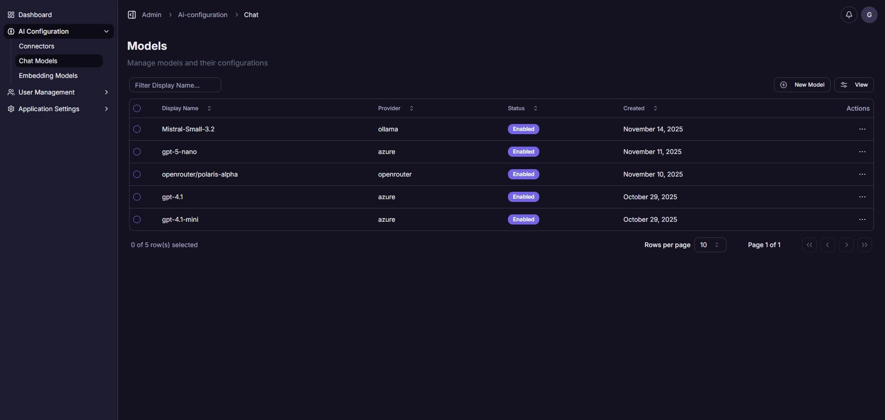
Task: Collapse the AI Configuration section
Action: [106, 31]
